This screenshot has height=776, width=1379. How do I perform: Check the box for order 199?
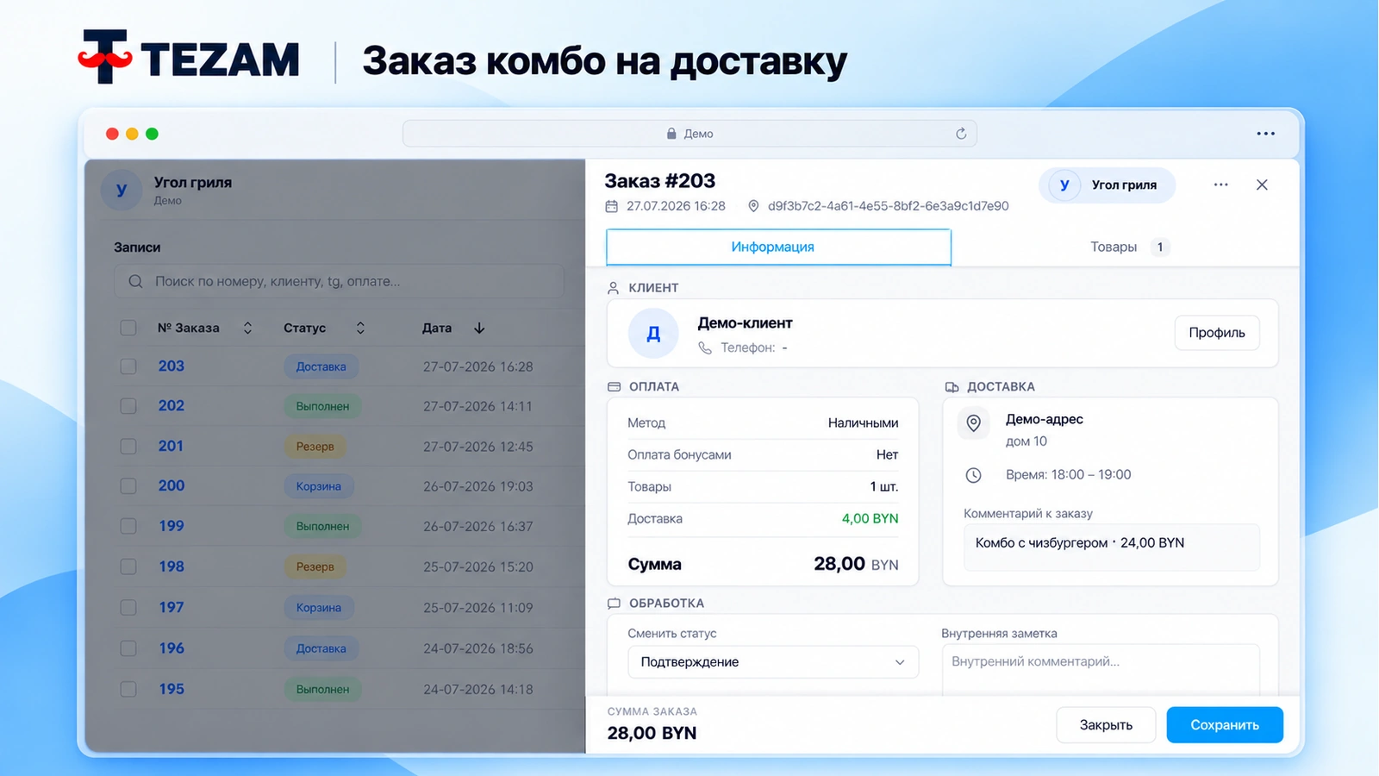click(x=128, y=526)
